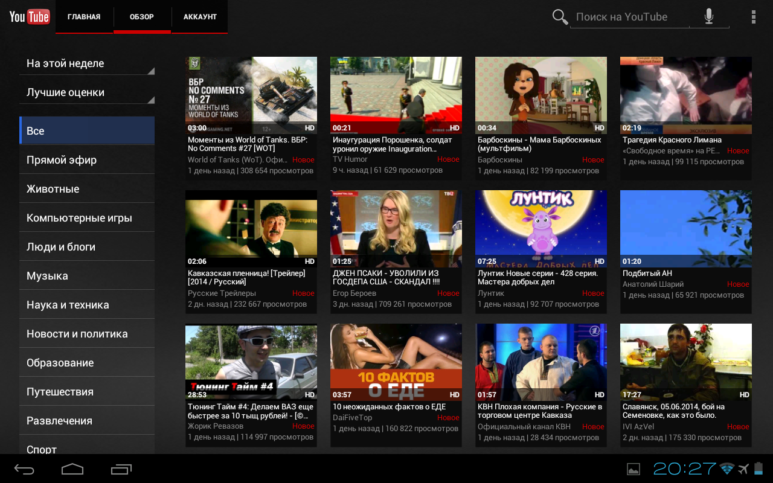
Task: Select Новости и политика category
Action: tap(87, 334)
